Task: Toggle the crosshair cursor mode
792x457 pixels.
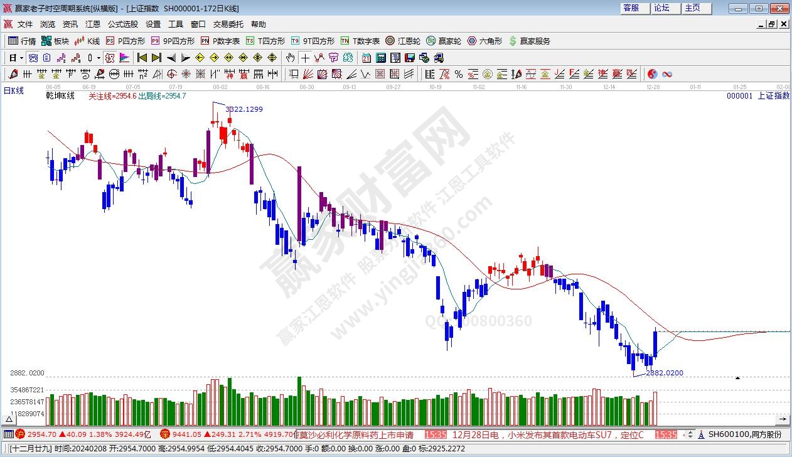Action: click(x=305, y=58)
